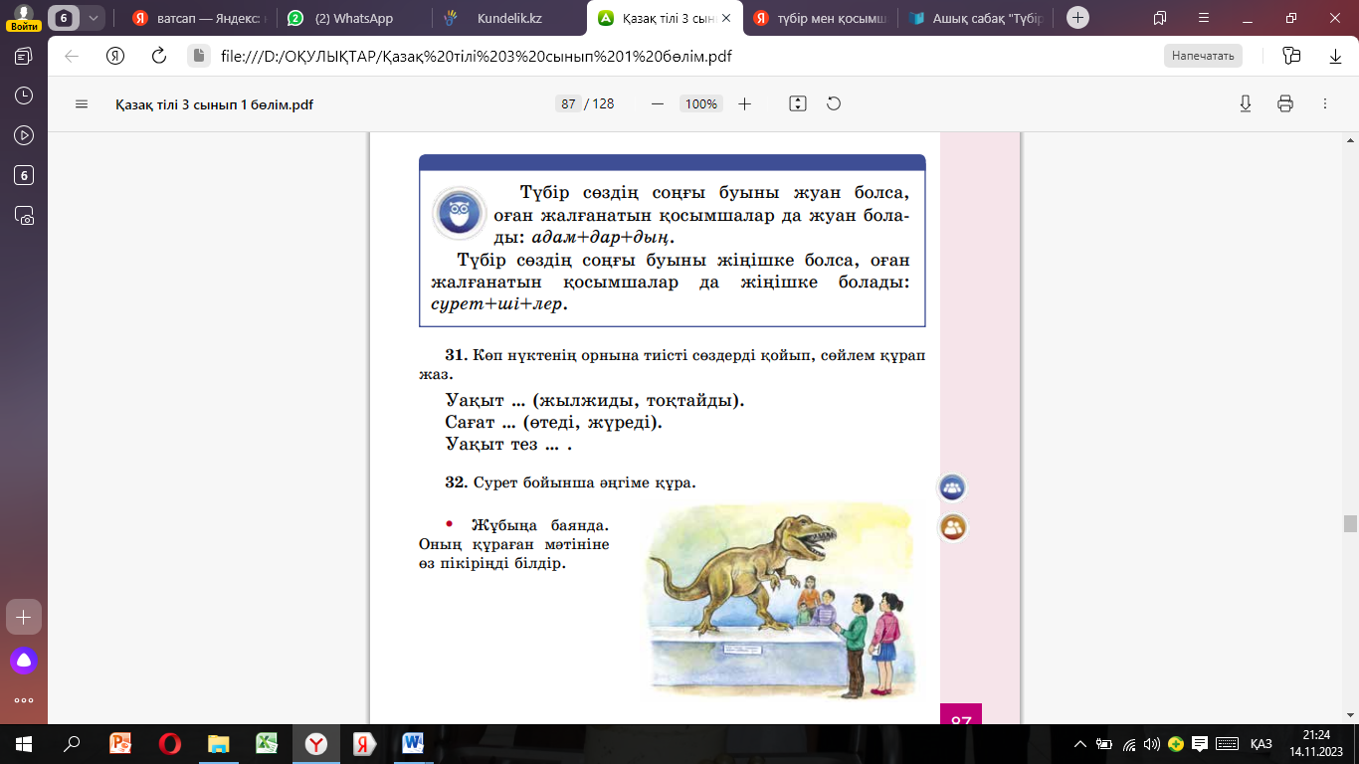Open the tab manager icon in title bar

(1160, 18)
